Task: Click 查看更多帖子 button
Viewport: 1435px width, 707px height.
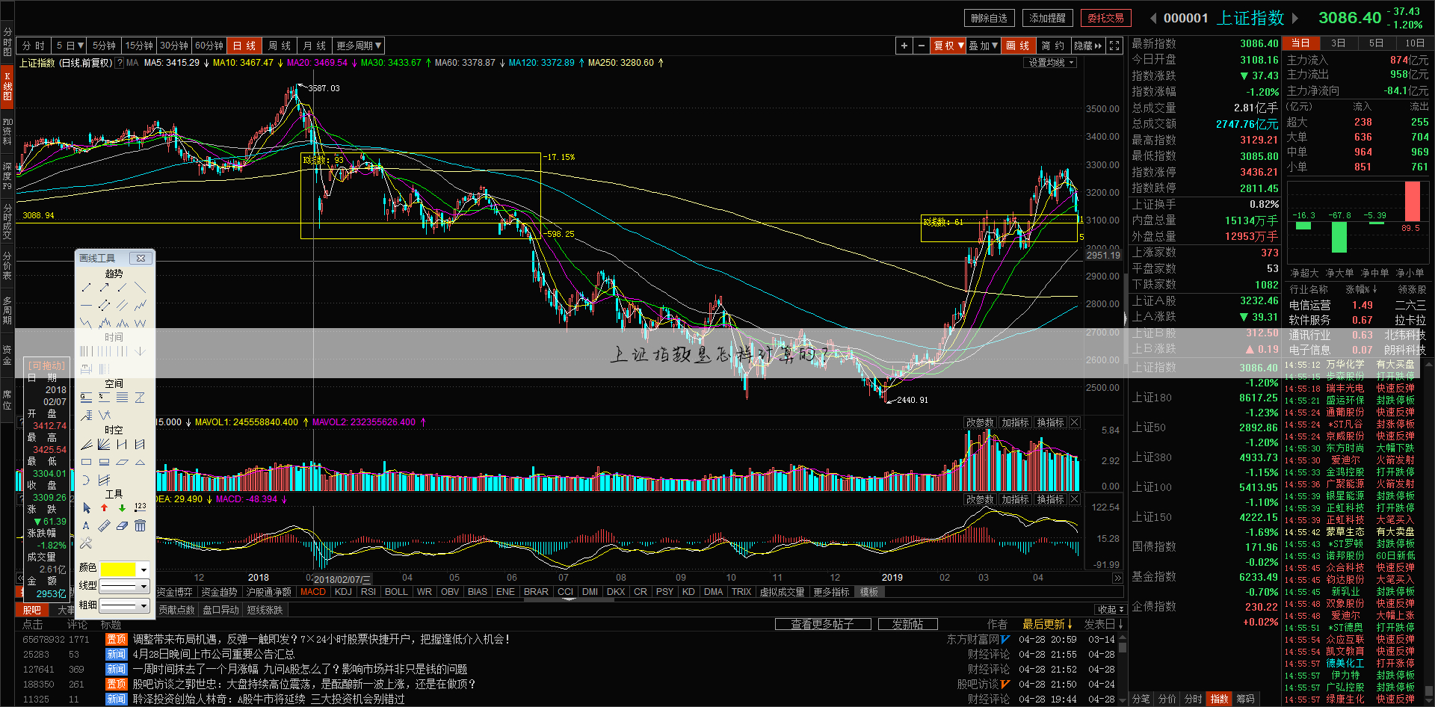Action: click(822, 624)
